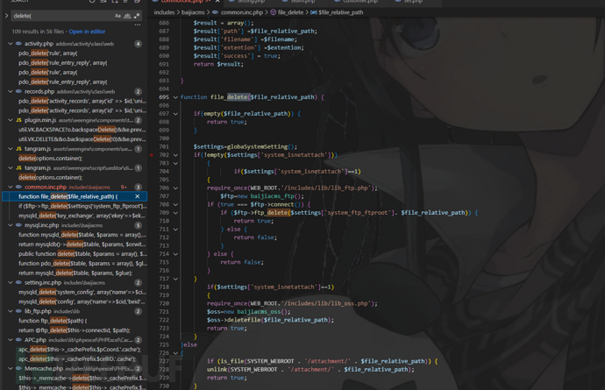This screenshot has height=390, width=605.
Task: Place cursor on $oss->deletefile line 722
Action: (x=270, y=320)
